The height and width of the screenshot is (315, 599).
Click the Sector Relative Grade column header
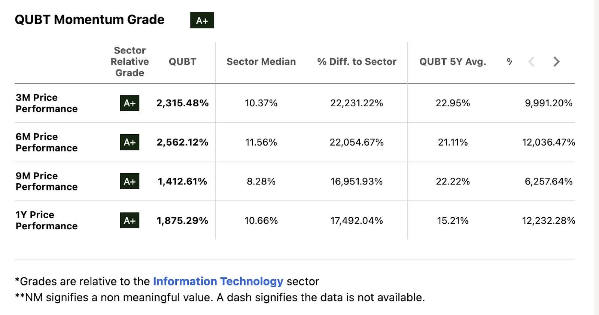click(130, 62)
